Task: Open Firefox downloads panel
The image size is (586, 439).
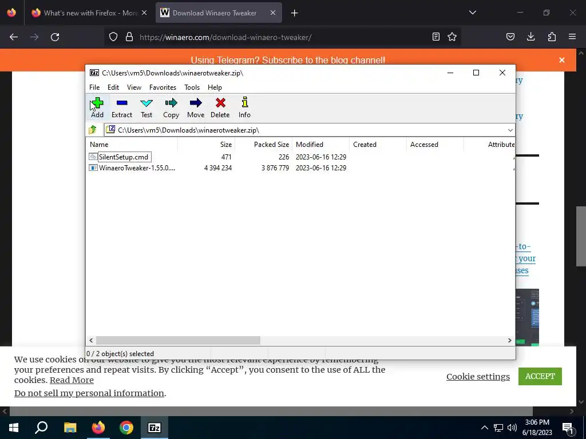Action: coord(530,37)
